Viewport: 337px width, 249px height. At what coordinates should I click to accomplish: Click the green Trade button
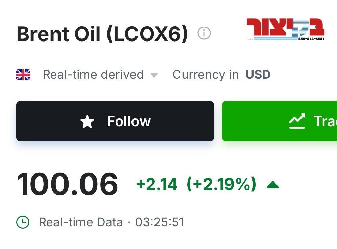(x=280, y=121)
